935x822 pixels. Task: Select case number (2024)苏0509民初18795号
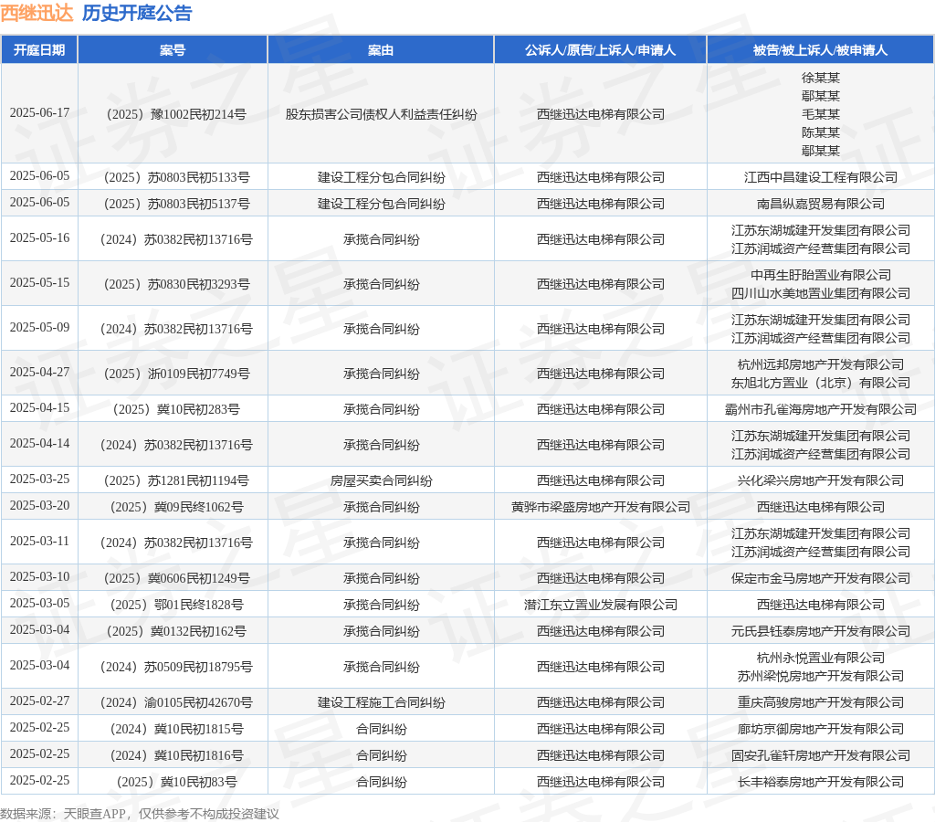click(173, 667)
